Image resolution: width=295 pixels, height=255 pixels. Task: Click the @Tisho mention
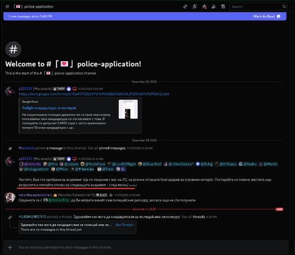pos(106,169)
